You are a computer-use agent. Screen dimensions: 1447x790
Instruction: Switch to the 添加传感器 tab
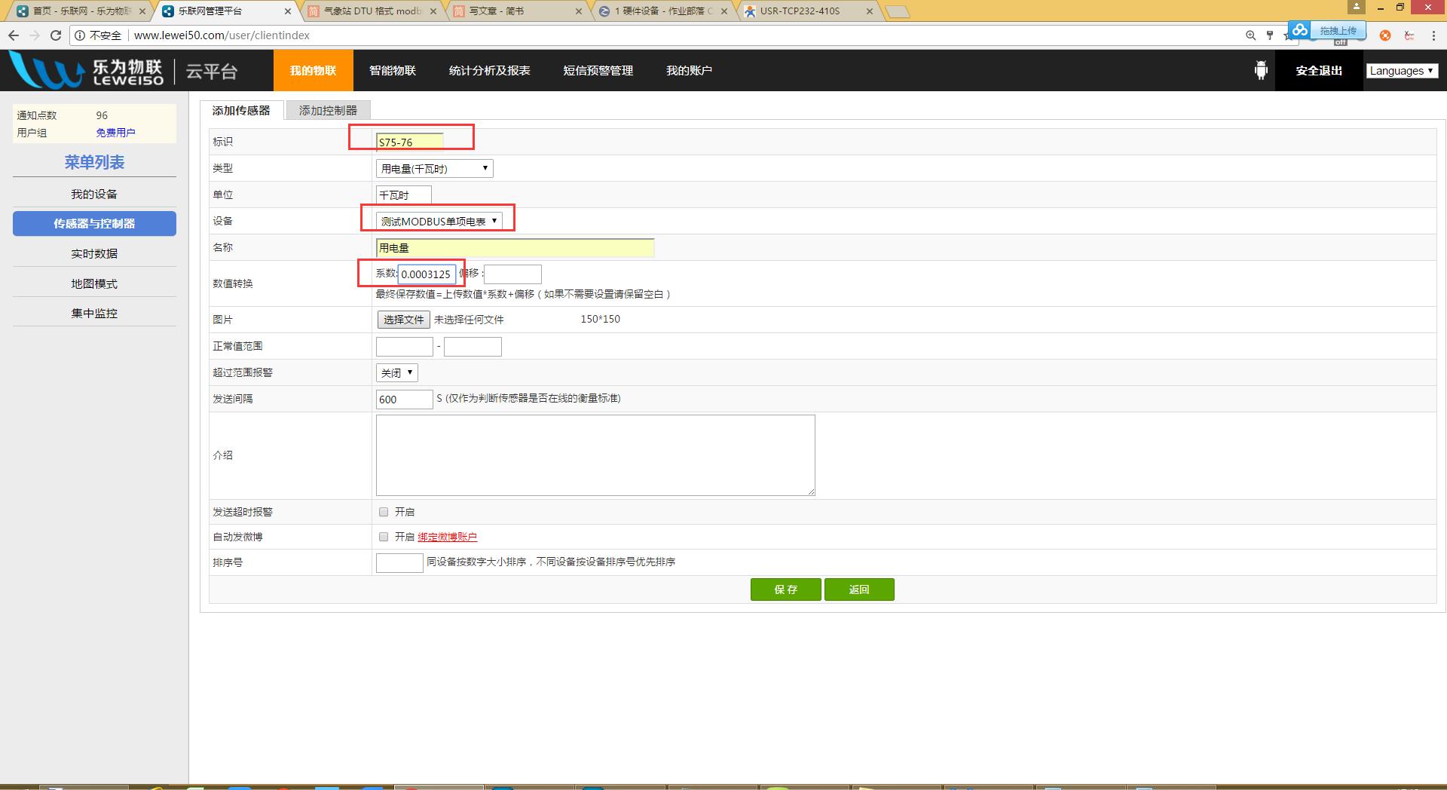tap(241, 110)
